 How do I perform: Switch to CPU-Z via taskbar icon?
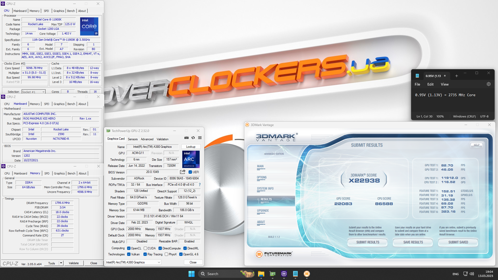[284, 274]
